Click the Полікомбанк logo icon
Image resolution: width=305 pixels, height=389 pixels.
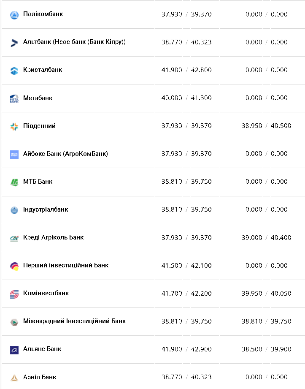coord(14,15)
